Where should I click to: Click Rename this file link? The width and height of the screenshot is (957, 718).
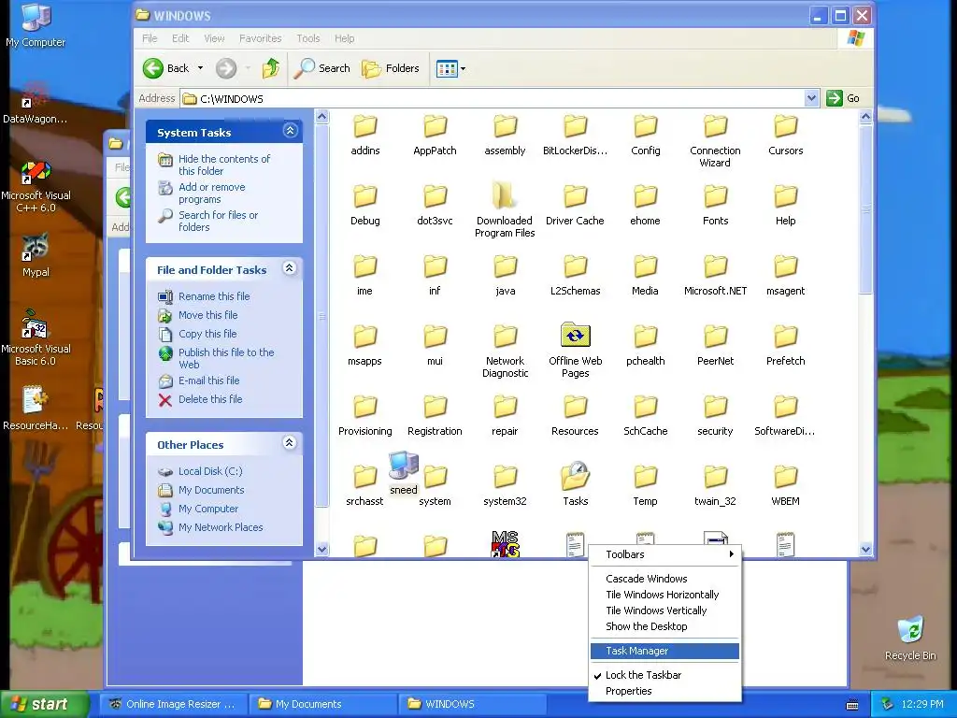[214, 296]
